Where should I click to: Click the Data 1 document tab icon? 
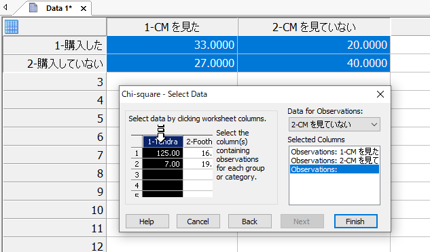33,8
